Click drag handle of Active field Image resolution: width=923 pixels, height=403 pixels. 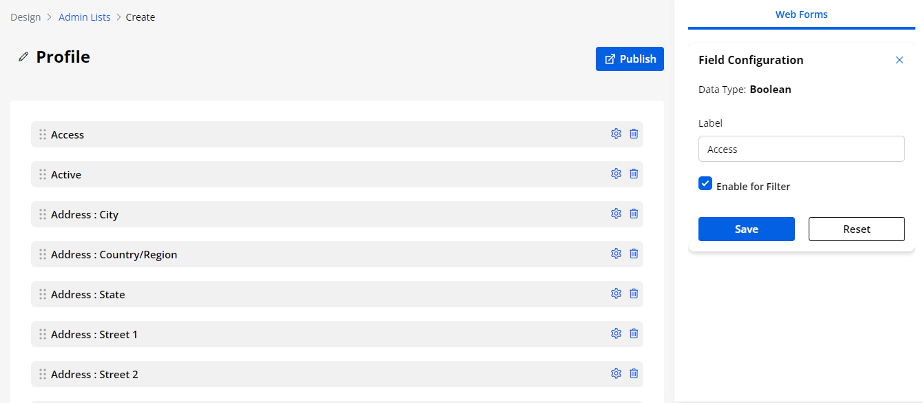point(43,174)
